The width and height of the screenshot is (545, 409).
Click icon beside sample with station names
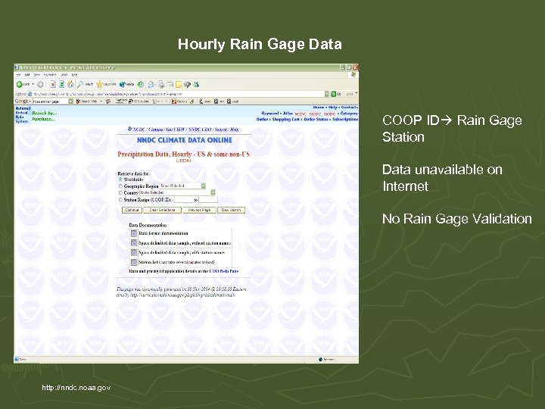(134, 252)
